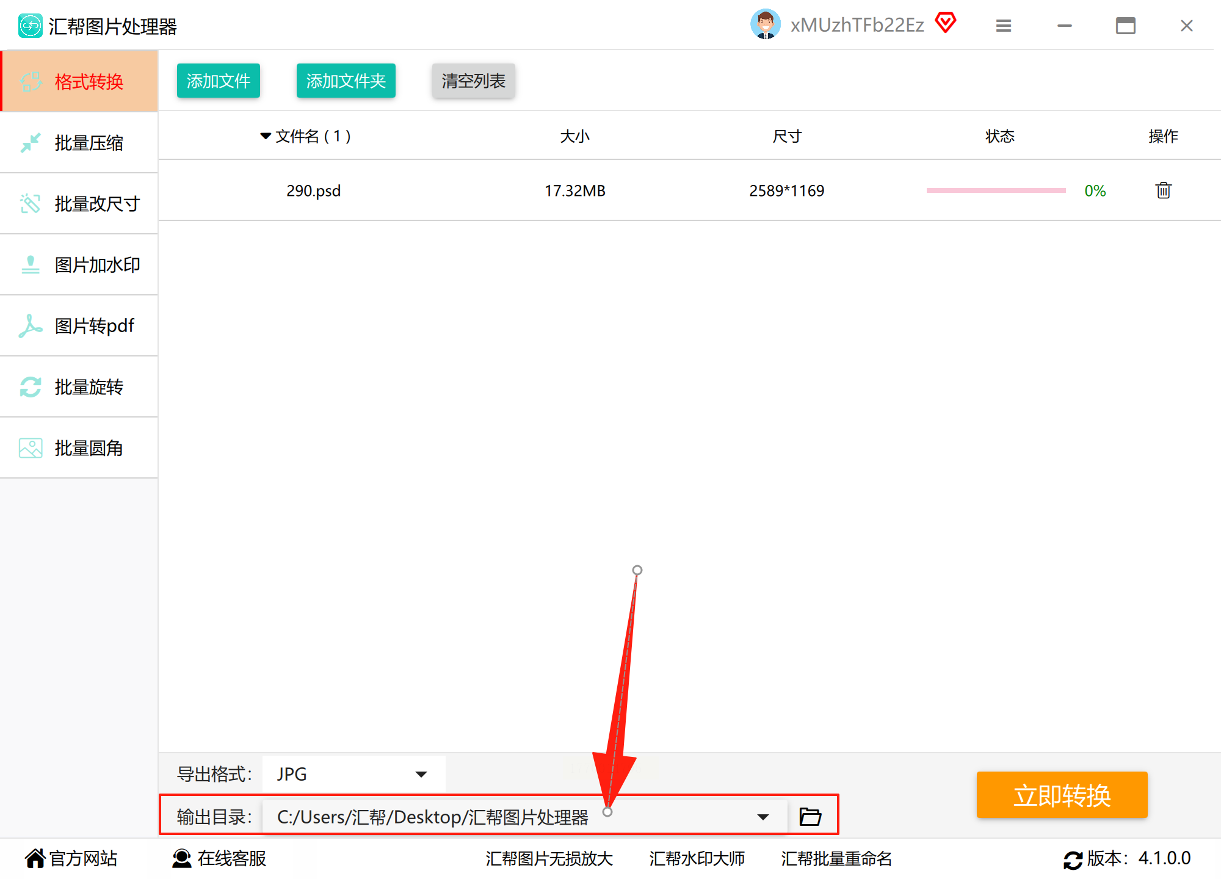This screenshot has height=879, width=1221.
Task: Open the hamburger menu icon
Action: pos(1003,26)
